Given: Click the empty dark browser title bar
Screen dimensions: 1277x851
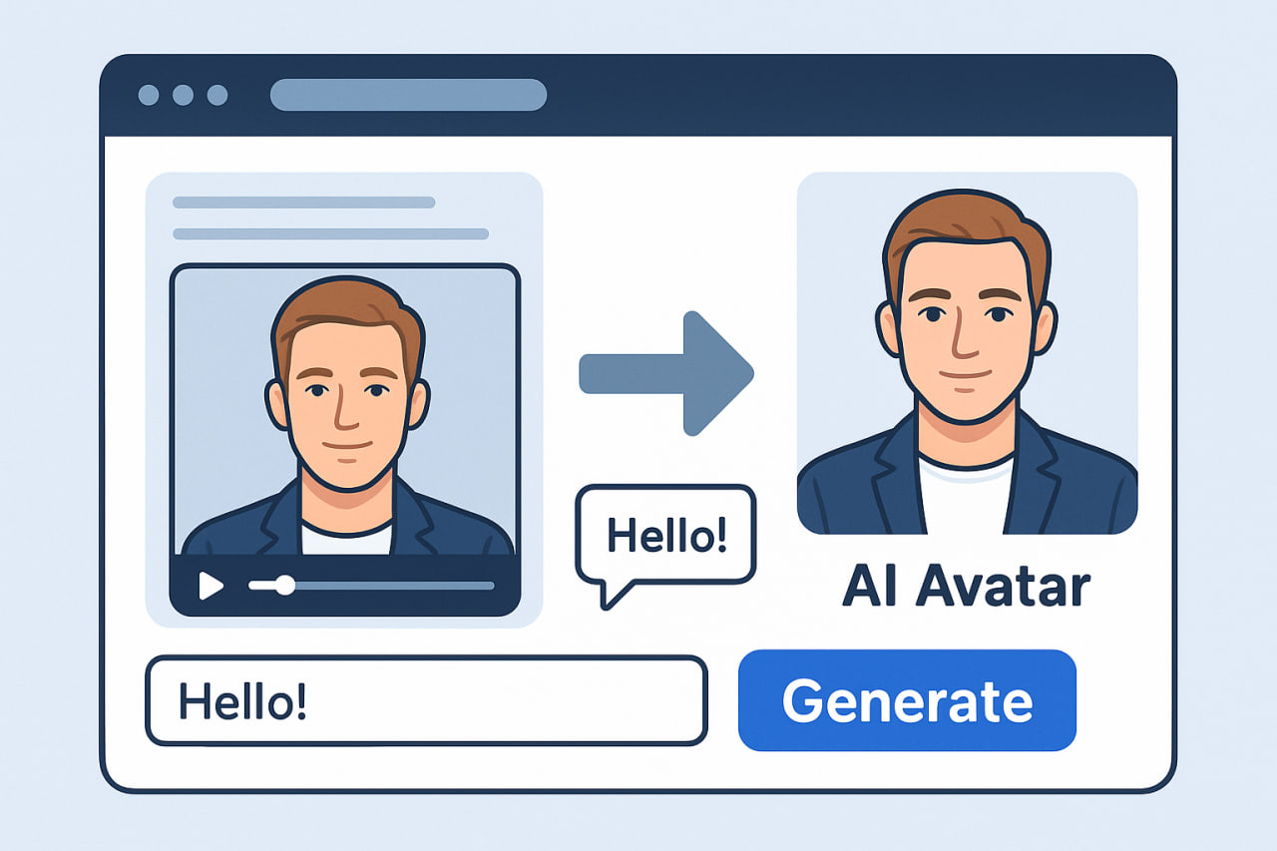Looking at the screenshot, I should click(x=848, y=95).
